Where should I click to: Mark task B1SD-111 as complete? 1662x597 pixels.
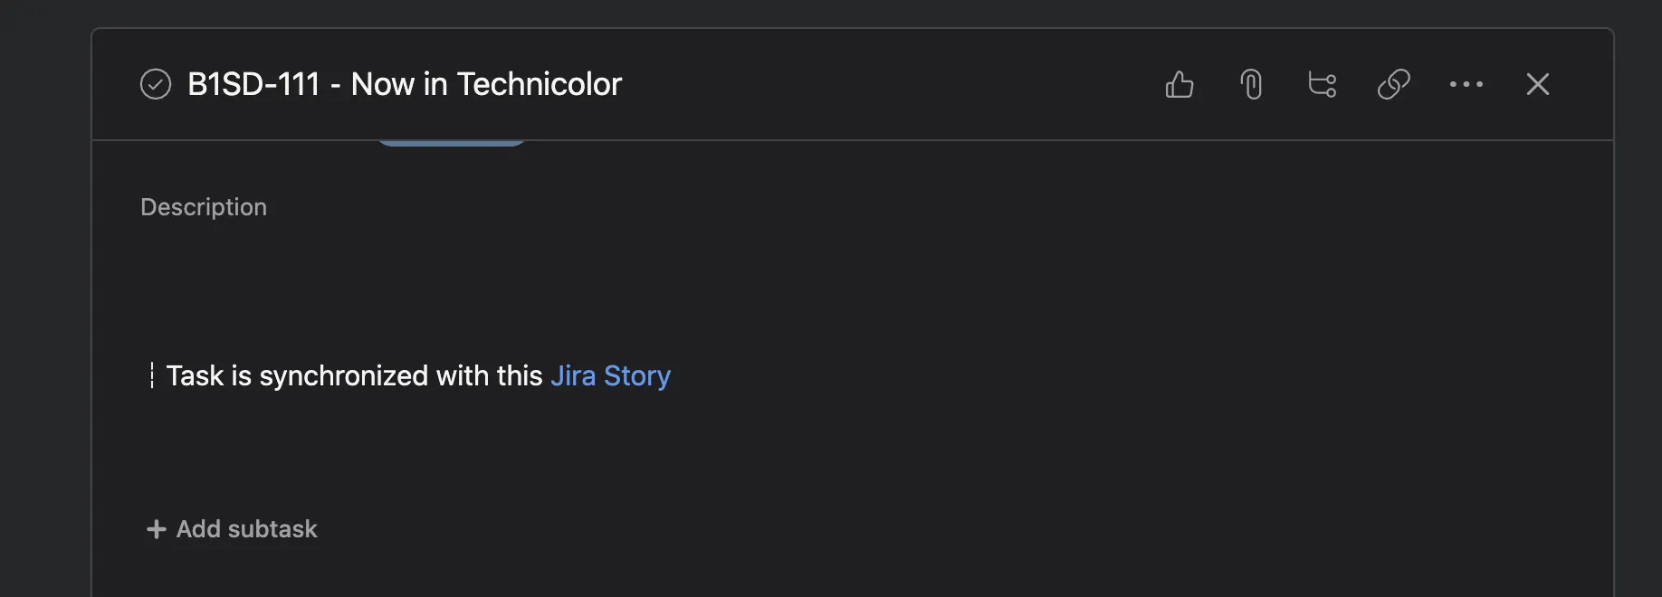pyautogui.click(x=156, y=84)
